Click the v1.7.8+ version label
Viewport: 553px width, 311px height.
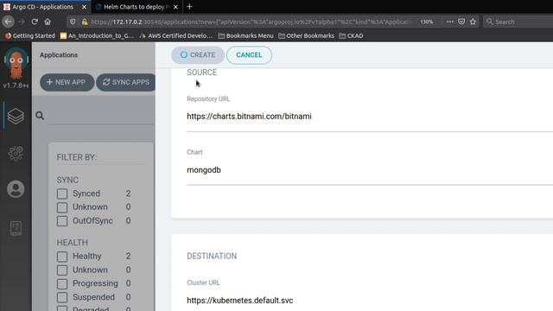[x=16, y=86]
